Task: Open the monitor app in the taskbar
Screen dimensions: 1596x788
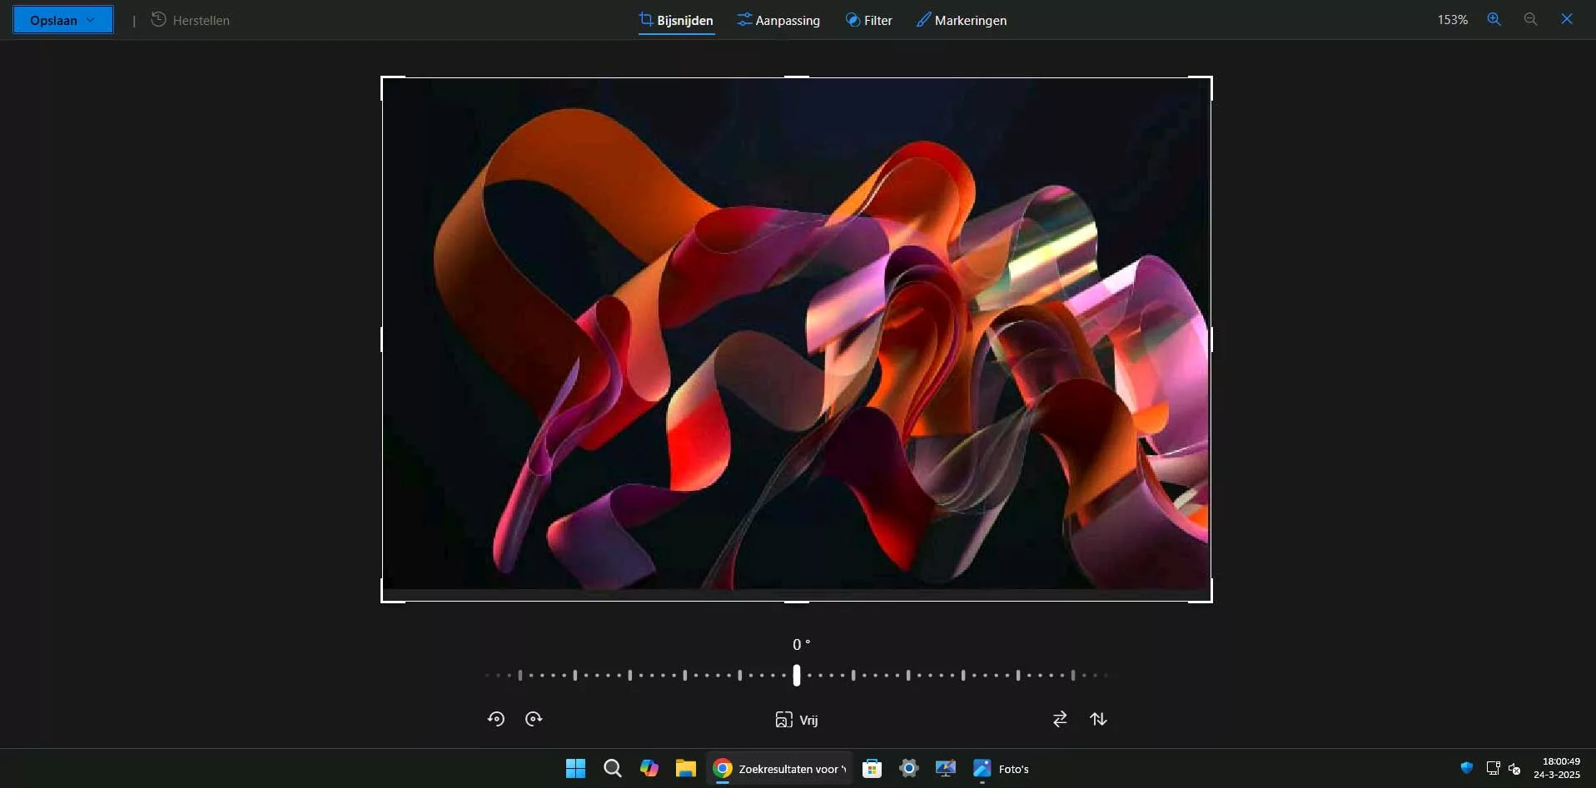Action: (946, 768)
